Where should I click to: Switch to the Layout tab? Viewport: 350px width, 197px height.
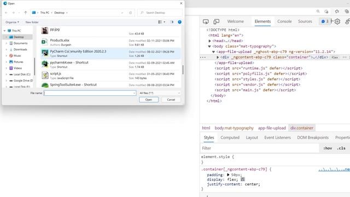(x=252, y=137)
